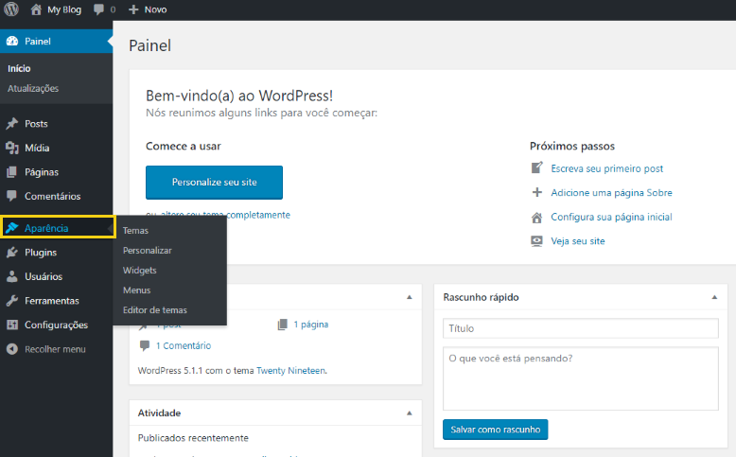Image resolution: width=736 pixels, height=457 pixels.
Task: Click the monitor icon next to Veja seu site
Action: coord(536,241)
